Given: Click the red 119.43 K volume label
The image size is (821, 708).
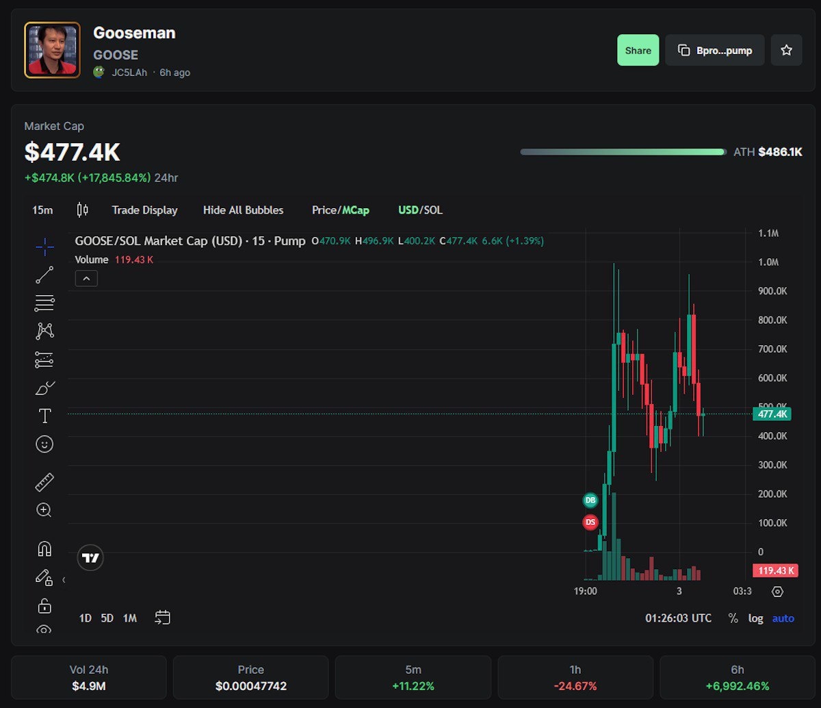Looking at the screenshot, I should [775, 570].
